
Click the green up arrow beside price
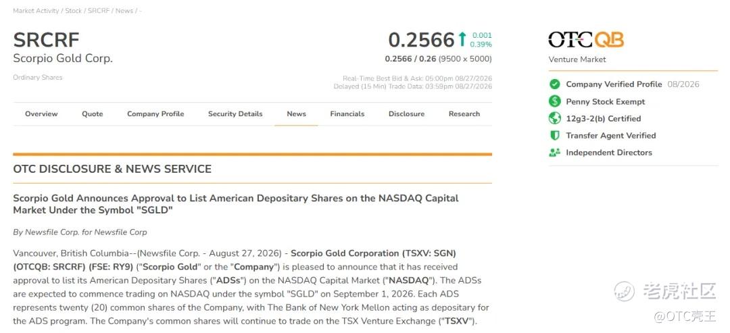462,40
